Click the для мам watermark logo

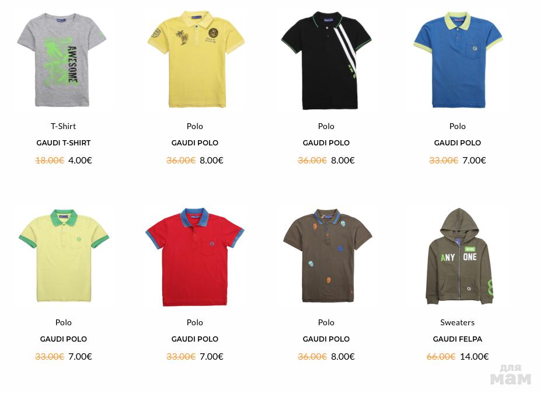[510, 375]
